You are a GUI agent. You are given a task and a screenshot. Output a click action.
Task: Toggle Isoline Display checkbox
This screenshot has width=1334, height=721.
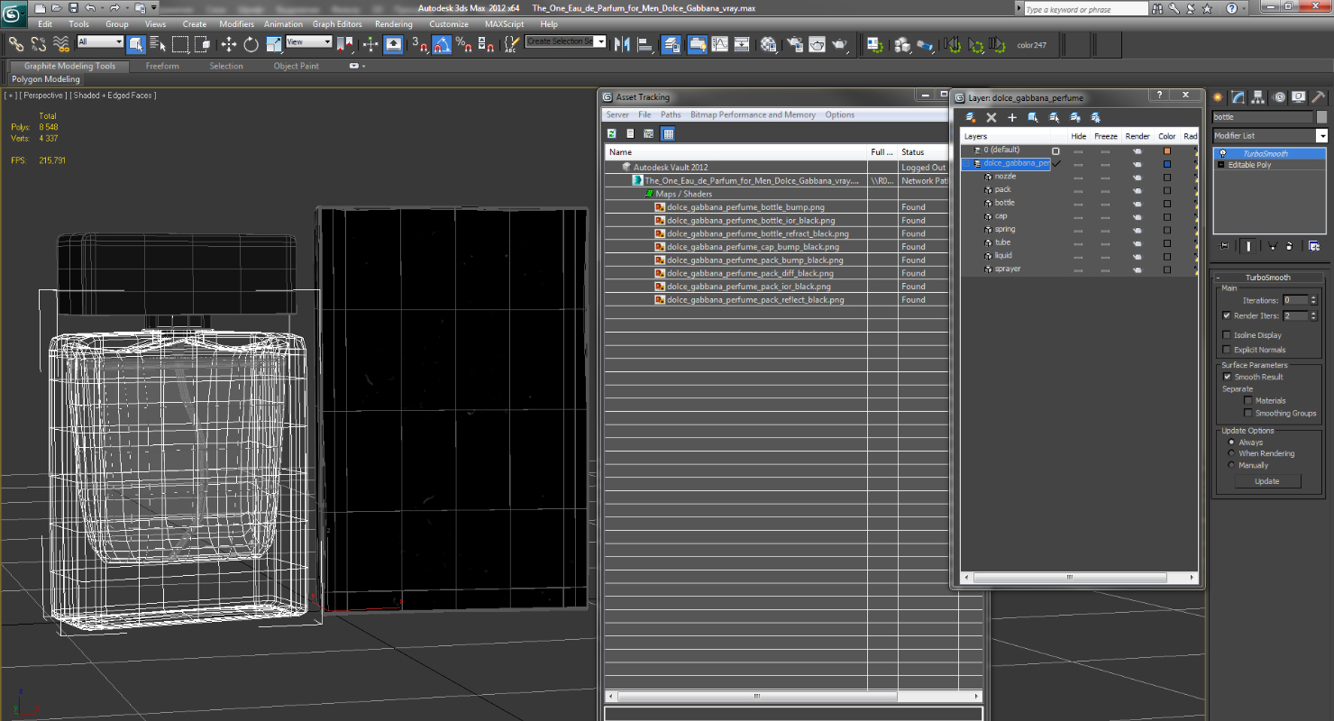click(1227, 335)
